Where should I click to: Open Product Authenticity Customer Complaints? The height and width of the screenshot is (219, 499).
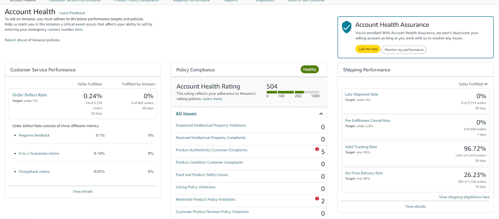(211, 150)
